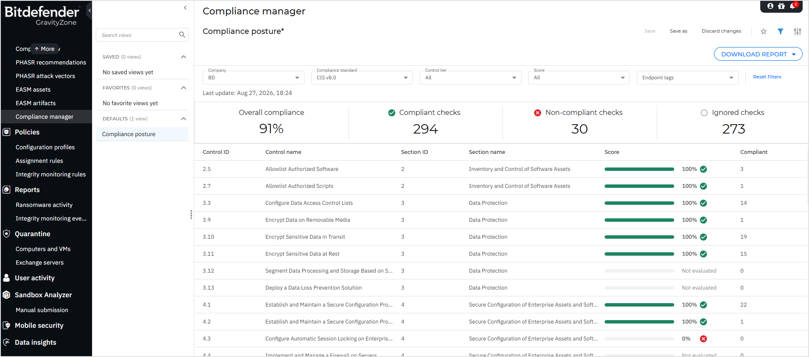The image size is (809, 357).
Task: Click the Data insights icon
Action: click(6, 342)
